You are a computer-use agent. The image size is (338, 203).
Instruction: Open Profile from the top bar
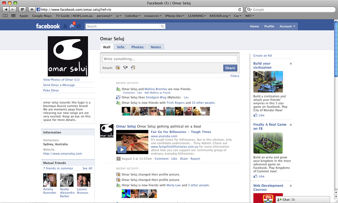click(x=269, y=26)
